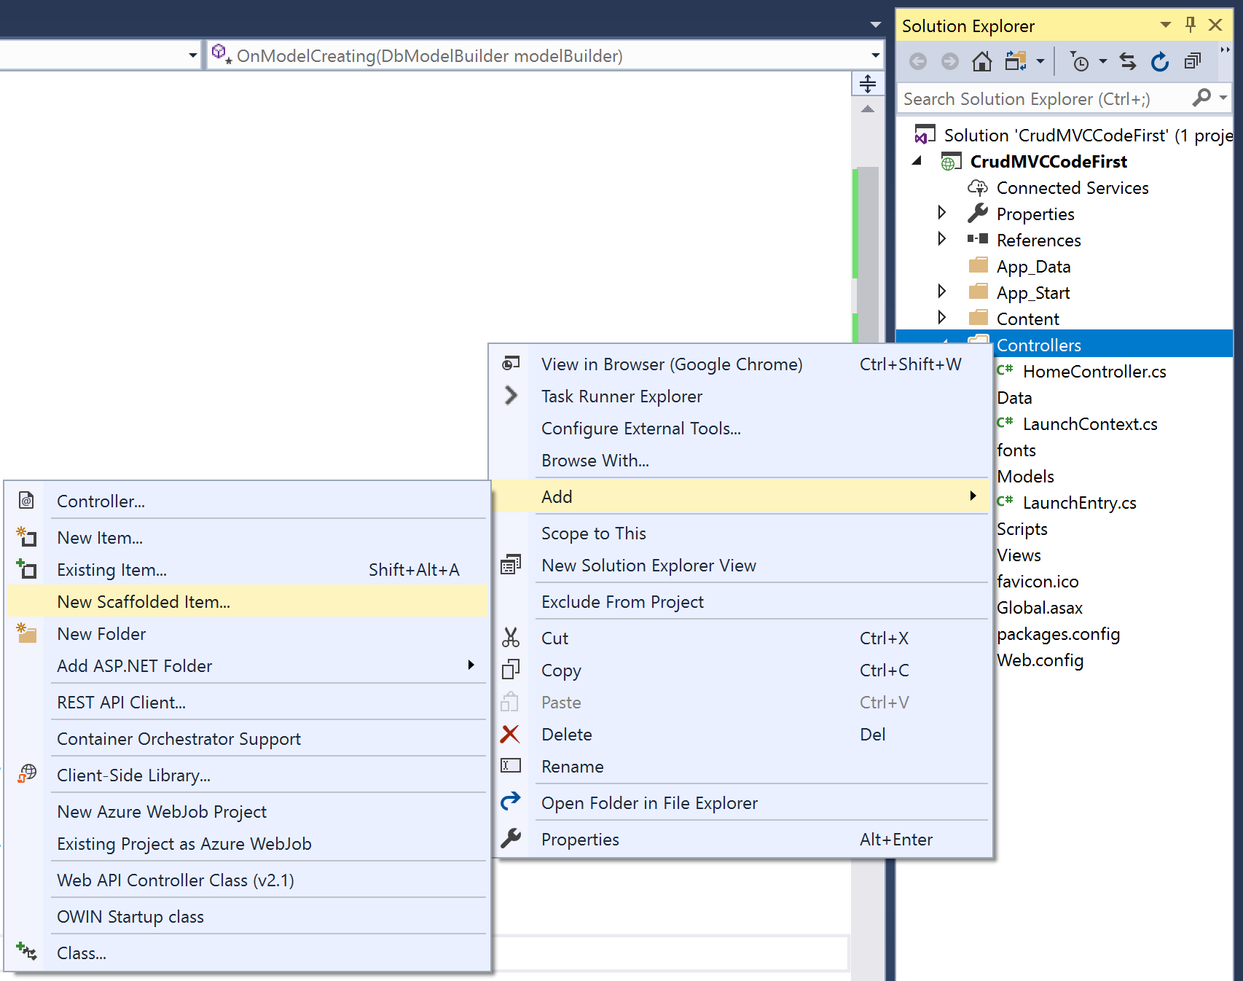Select LaunchContext.cs in the tree
Screen dimensions: 1243x981
[x=1089, y=424]
